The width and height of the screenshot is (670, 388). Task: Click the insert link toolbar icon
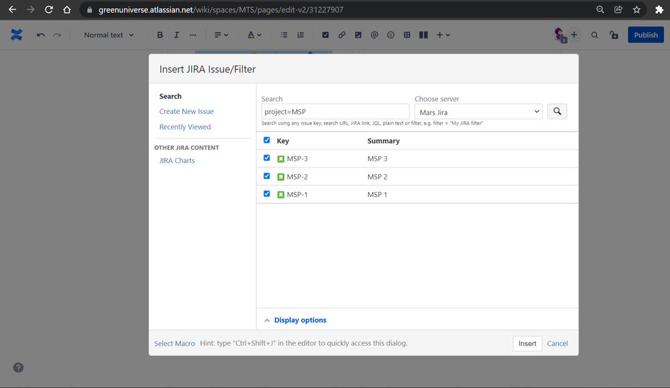pos(342,35)
